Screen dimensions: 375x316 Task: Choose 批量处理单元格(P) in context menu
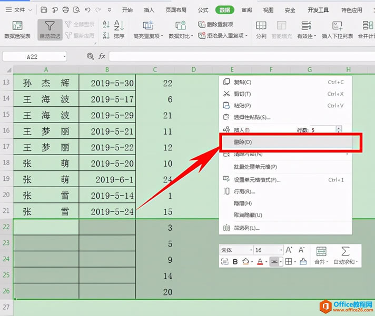click(x=285, y=167)
